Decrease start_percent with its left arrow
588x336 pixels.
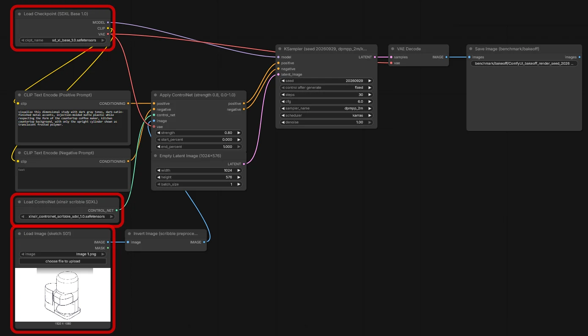click(x=158, y=139)
